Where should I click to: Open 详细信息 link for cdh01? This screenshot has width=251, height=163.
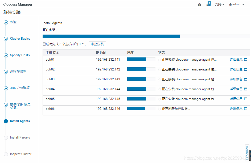tap(236, 60)
